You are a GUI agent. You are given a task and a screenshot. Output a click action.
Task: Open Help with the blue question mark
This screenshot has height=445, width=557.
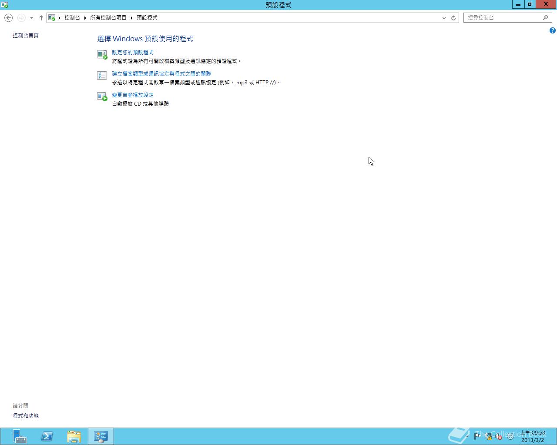tap(552, 30)
